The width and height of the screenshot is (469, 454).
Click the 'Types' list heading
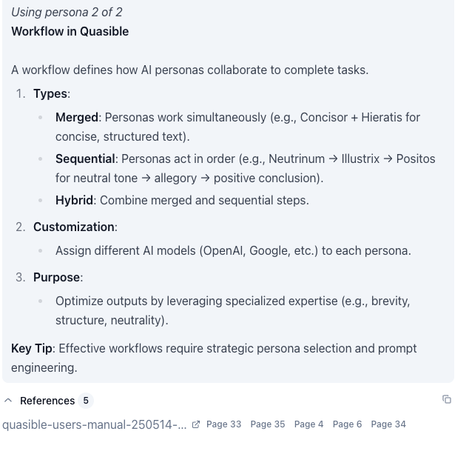[x=50, y=93]
